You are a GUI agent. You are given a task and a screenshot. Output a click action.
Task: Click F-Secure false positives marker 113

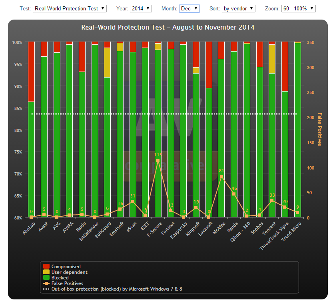158,161
